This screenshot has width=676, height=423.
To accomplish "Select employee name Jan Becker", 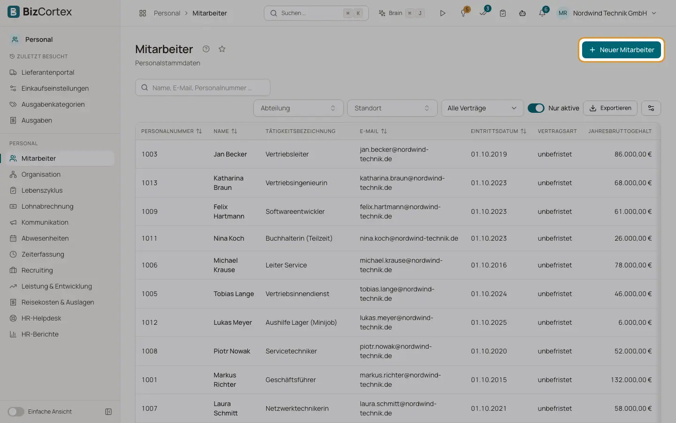I will (x=230, y=154).
